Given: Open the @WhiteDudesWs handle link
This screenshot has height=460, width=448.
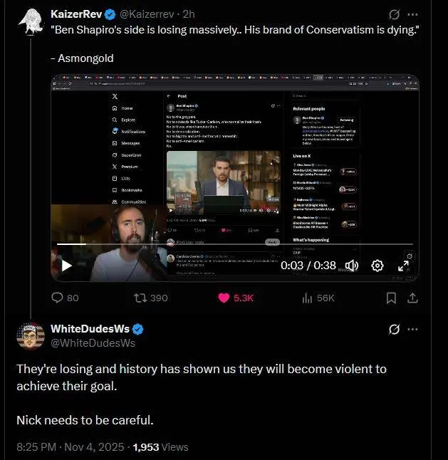Looking at the screenshot, I should pyautogui.click(x=93, y=343).
